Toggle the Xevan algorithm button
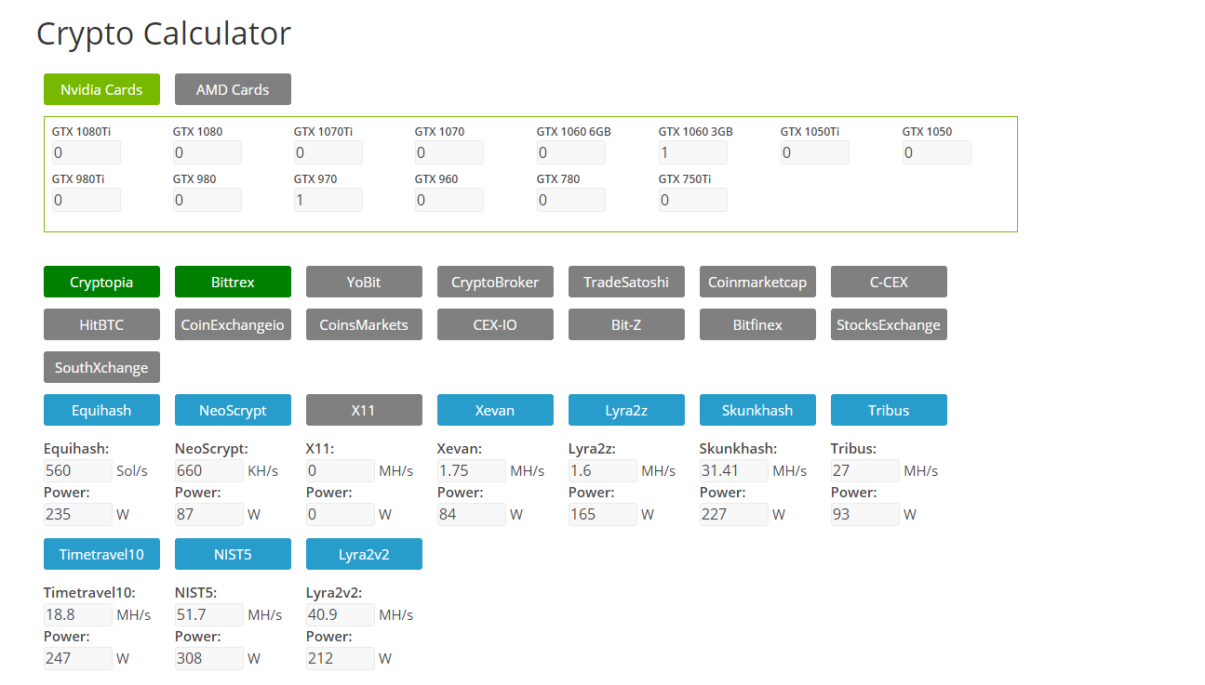Viewport: 1205px width, 685px height. (x=495, y=410)
